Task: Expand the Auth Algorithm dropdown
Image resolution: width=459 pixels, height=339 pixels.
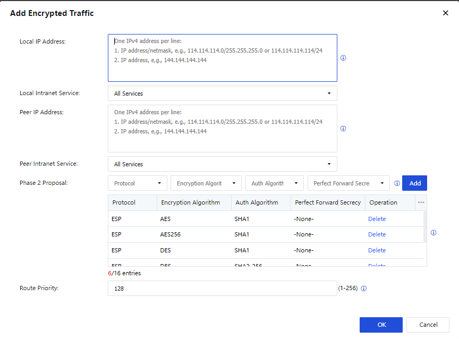Action: pos(274,183)
